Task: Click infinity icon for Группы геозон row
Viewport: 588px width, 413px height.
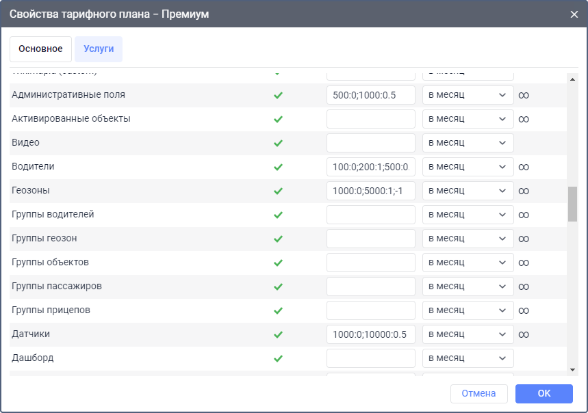Action: coord(524,239)
